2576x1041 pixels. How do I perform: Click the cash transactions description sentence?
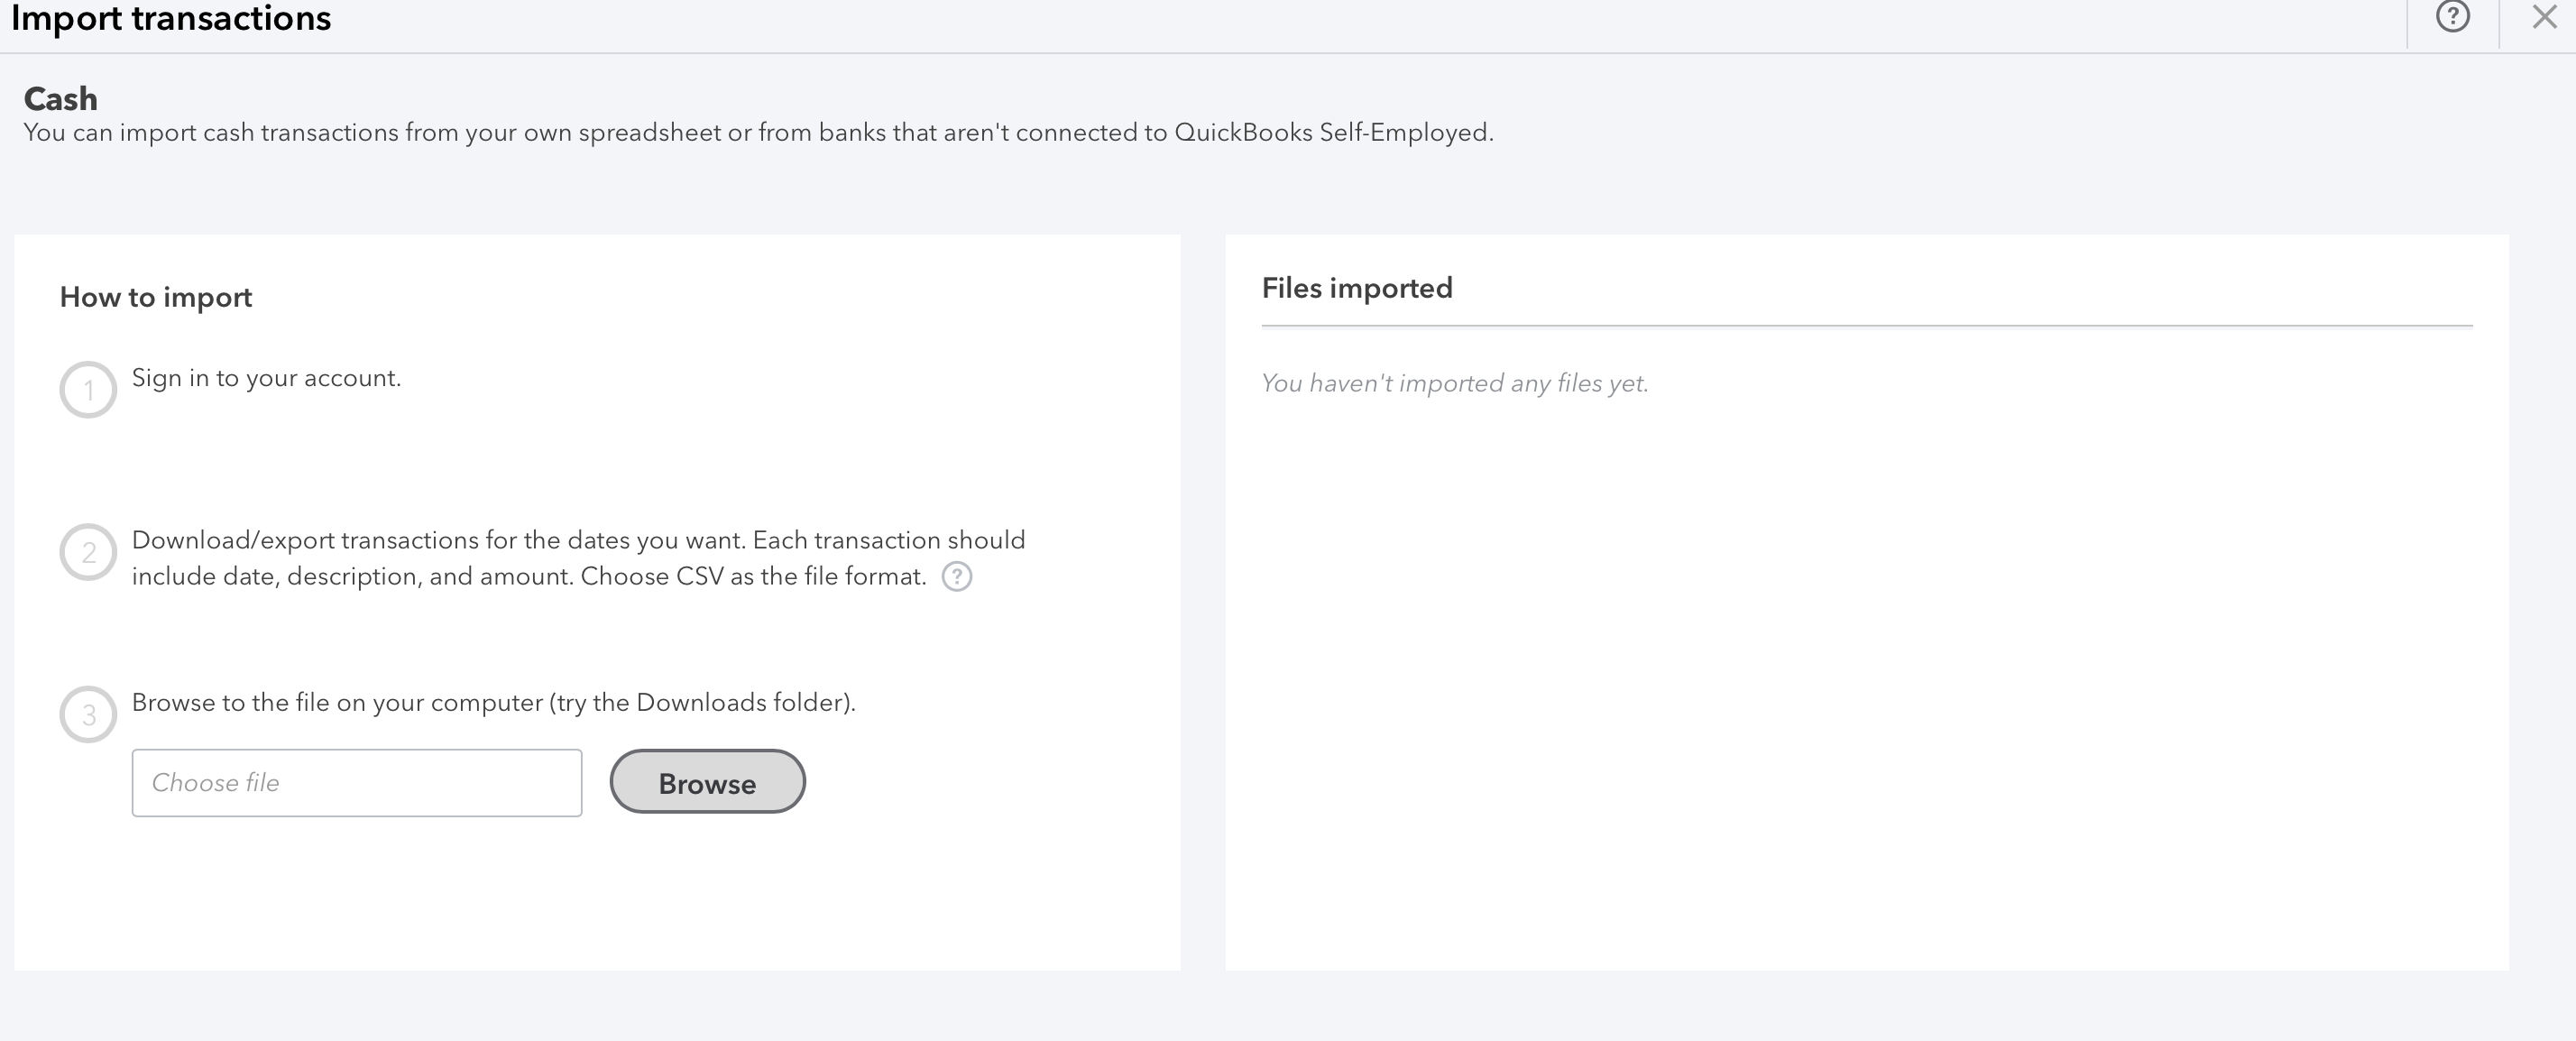758,133
